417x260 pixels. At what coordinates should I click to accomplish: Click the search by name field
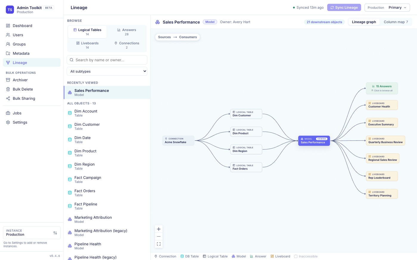(x=107, y=60)
